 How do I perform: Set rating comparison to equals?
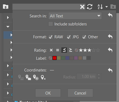(58, 50)
